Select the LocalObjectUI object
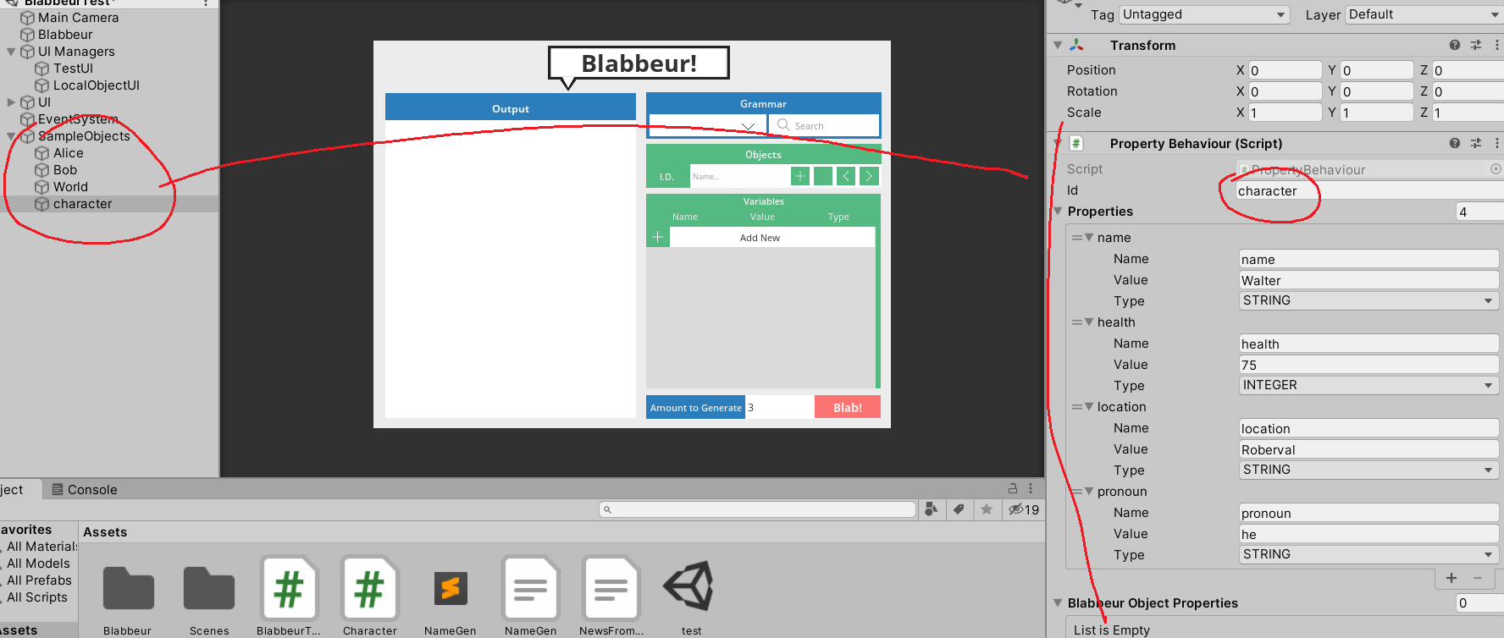 (x=96, y=85)
